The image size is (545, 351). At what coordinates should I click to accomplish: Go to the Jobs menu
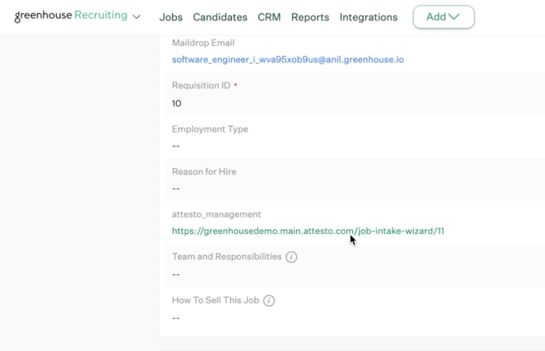171,17
